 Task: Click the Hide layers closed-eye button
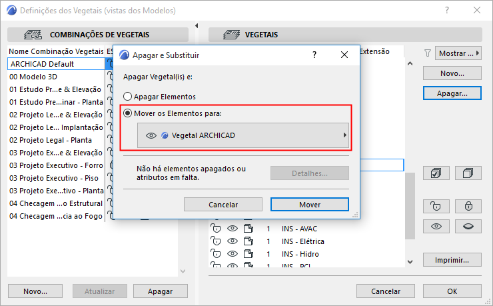467,227
